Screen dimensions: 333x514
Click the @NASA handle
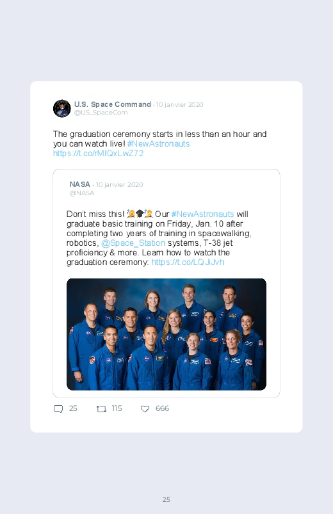click(82, 193)
